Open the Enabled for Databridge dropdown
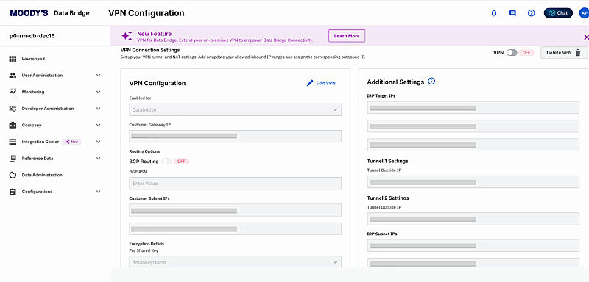Screen dimensions: 589x282 click(235, 109)
